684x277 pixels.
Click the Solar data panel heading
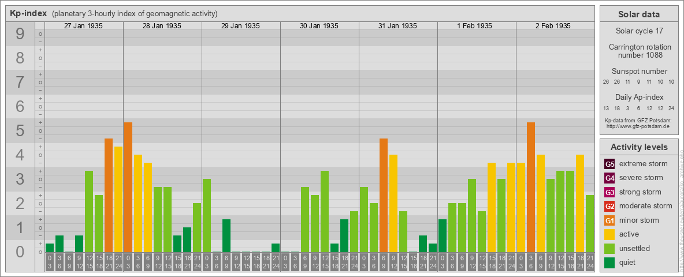(x=638, y=14)
